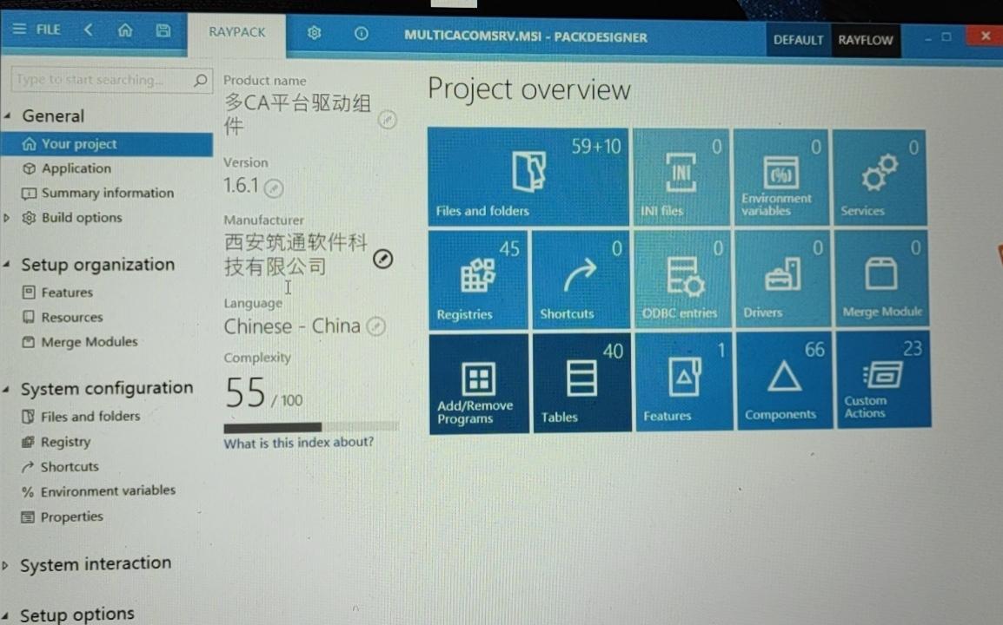Collapse the Setup organization section

pos(7,266)
